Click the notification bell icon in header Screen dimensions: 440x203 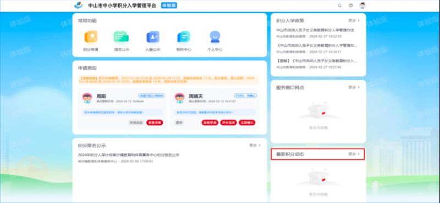pyautogui.click(x=339, y=6)
